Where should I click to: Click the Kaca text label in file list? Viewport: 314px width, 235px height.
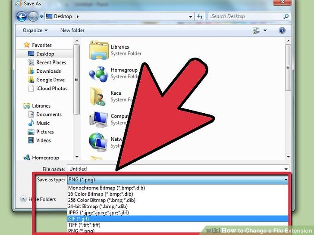[116, 93]
